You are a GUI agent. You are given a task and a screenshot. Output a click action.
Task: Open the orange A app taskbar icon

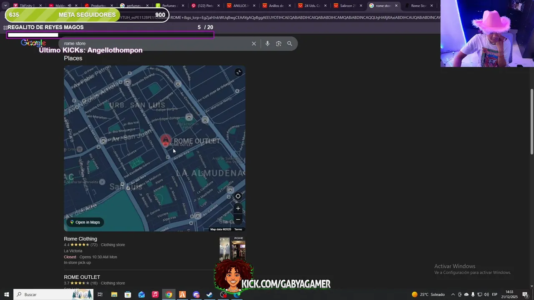coord(182,295)
